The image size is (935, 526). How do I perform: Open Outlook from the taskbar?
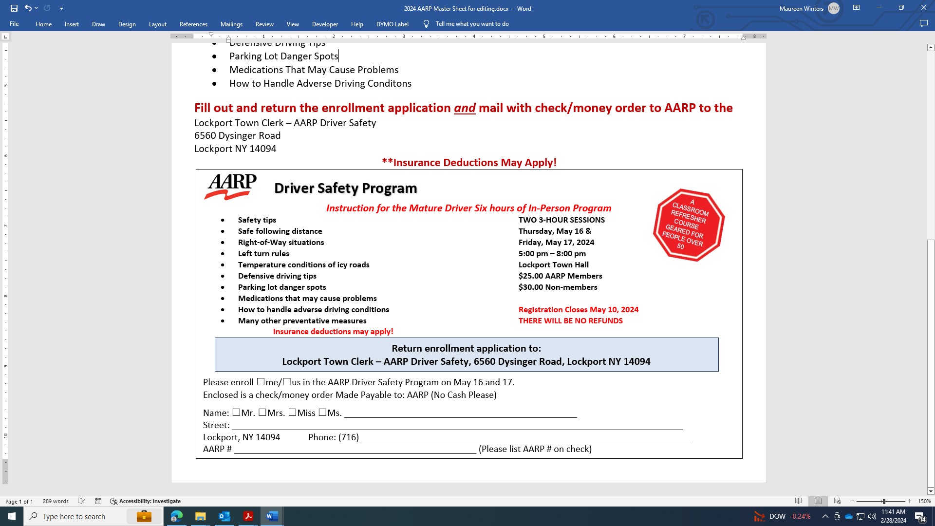pyautogui.click(x=224, y=516)
